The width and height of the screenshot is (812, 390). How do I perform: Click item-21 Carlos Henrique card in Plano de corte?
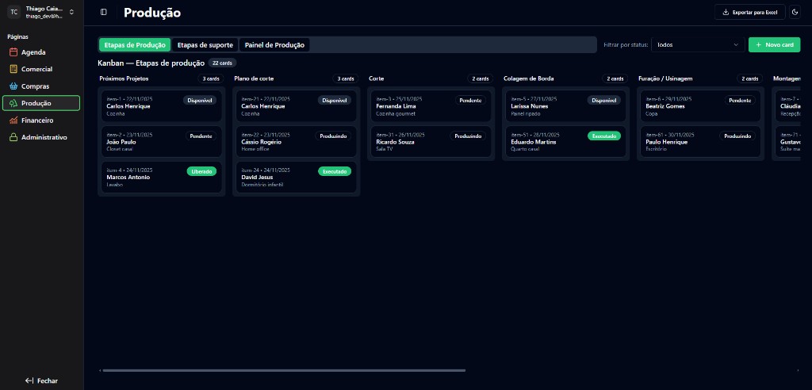click(297, 106)
